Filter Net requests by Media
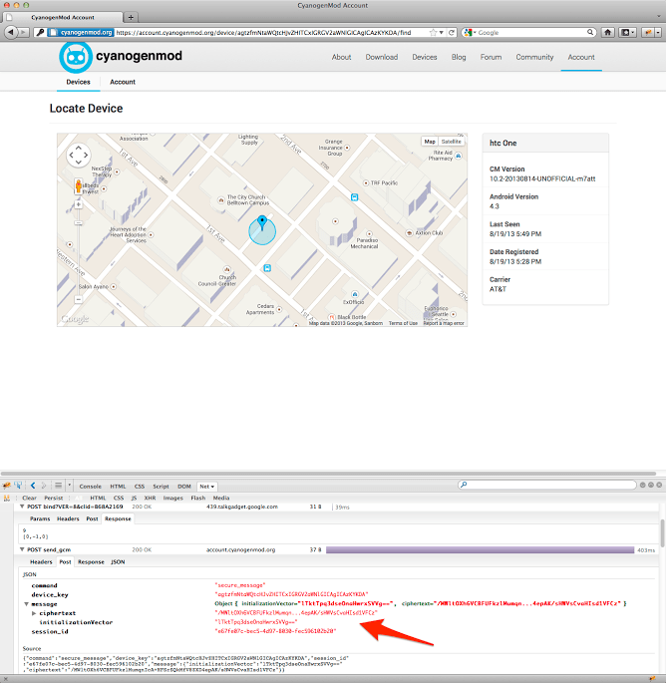666x683 pixels. click(x=221, y=498)
